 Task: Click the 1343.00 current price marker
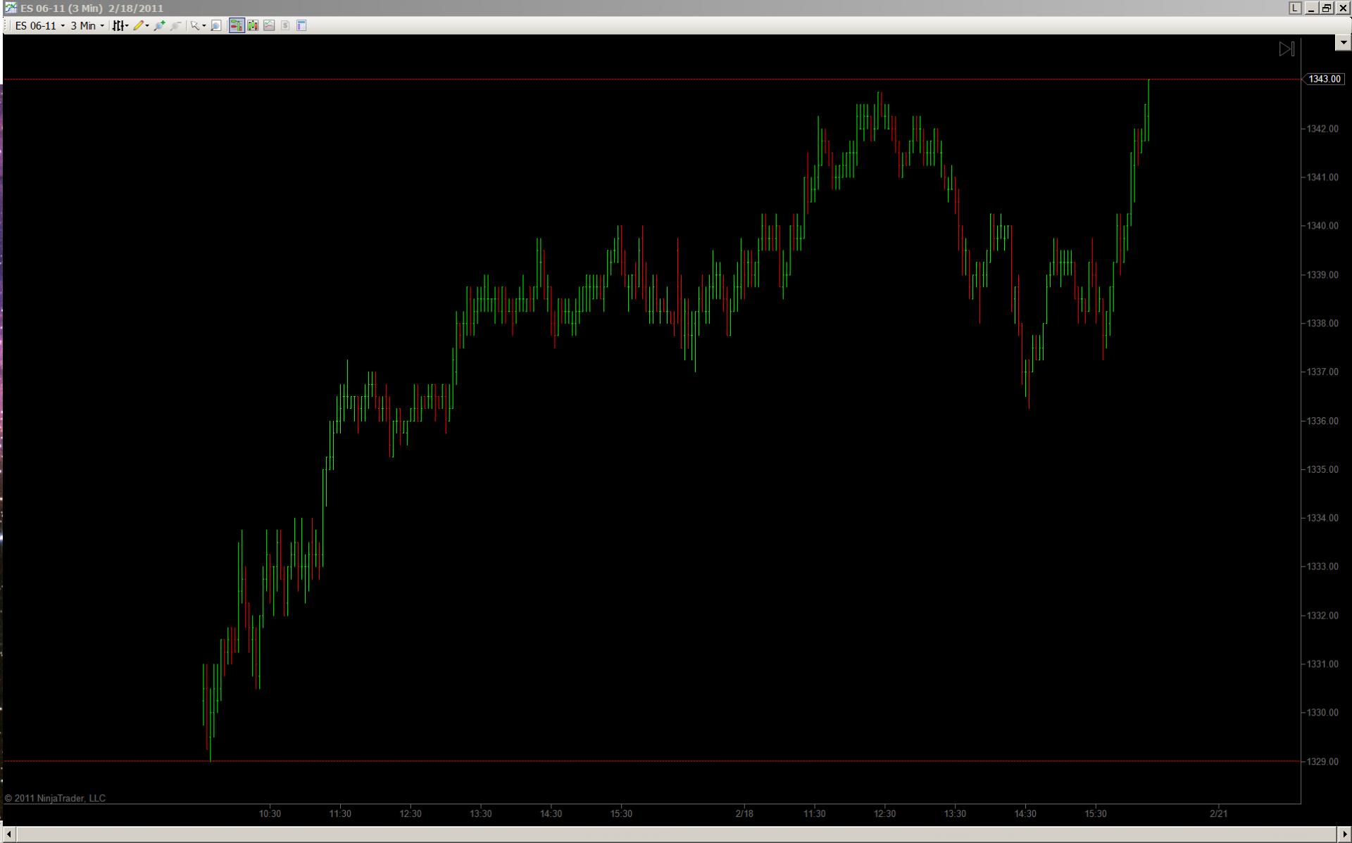point(1324,79)
